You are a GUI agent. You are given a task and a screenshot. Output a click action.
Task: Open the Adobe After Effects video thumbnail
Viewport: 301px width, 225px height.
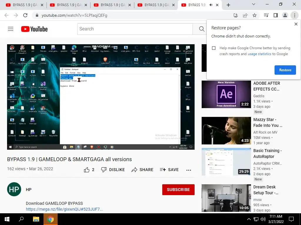226,94
